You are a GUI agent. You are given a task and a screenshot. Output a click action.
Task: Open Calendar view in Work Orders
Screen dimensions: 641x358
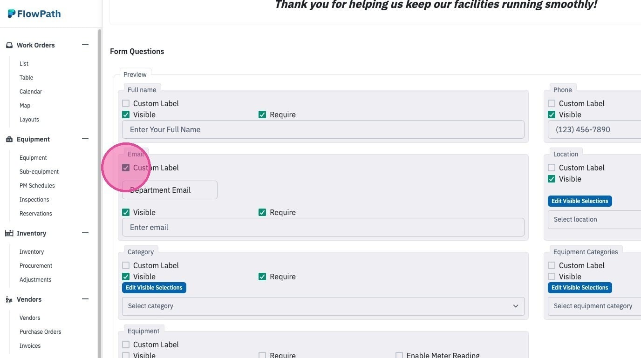point(31,92)
